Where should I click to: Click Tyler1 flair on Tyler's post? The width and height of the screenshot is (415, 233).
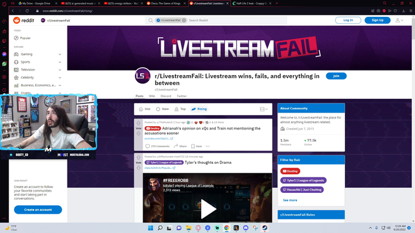click(x=164, y=162)
